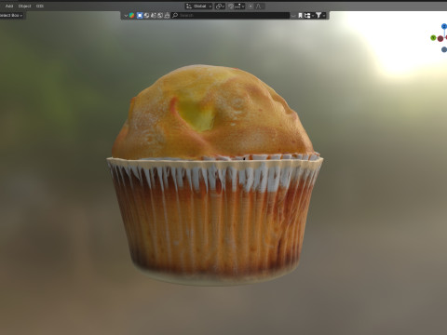447x335 pixels.
Task: Click the highlighted blue square filter icon
Action: [x=140, y=15]
